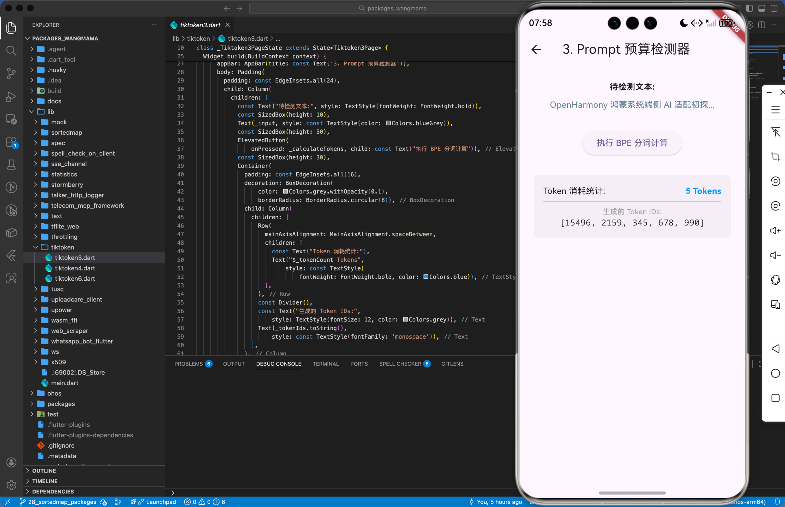
Task: Toggle the primary sidebar layout button
Action: click(749, 8)
